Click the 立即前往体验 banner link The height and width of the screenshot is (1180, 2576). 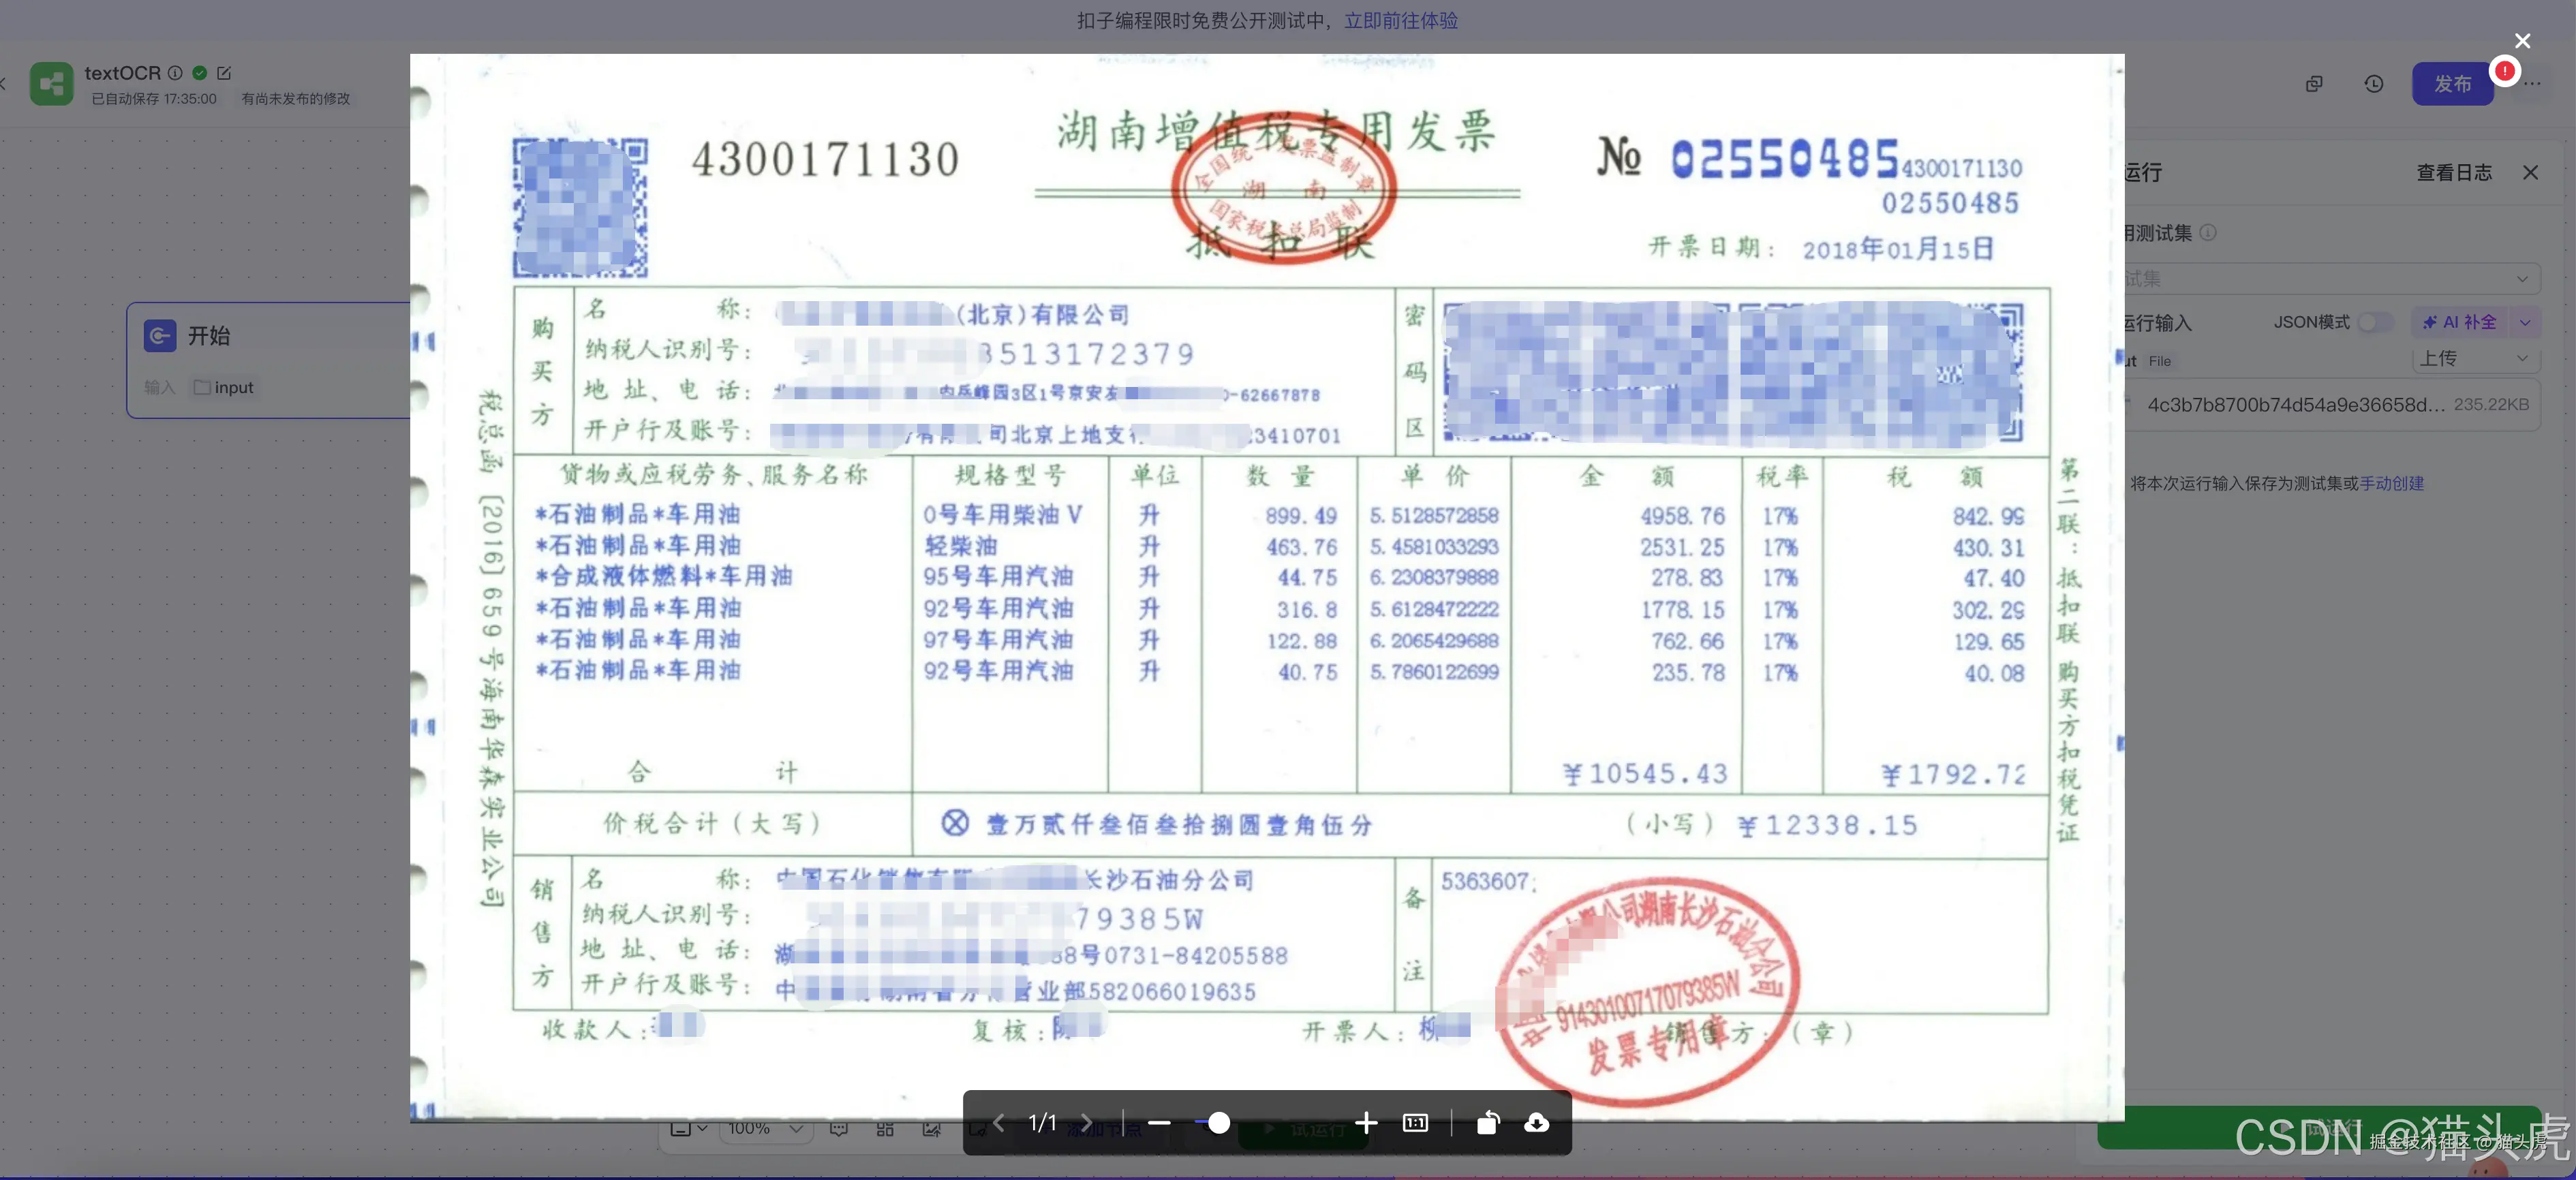[1400, 20]
